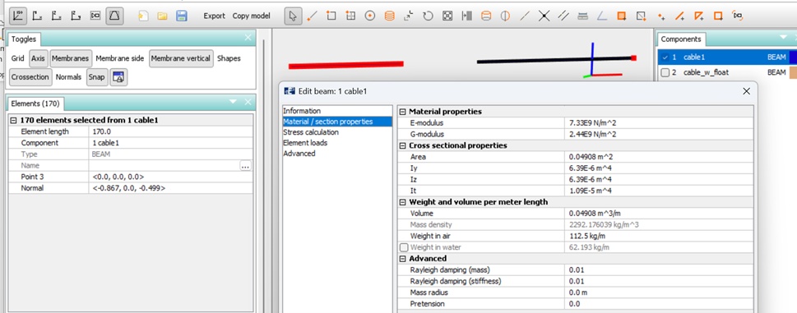
Task: Select the orange stacked cylinder tool
Action: pos(389,16)
